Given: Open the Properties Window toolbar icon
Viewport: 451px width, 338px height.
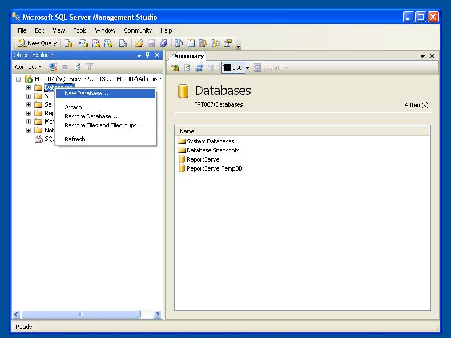Looking at the screenshot, I should click(x=228, y=43).
